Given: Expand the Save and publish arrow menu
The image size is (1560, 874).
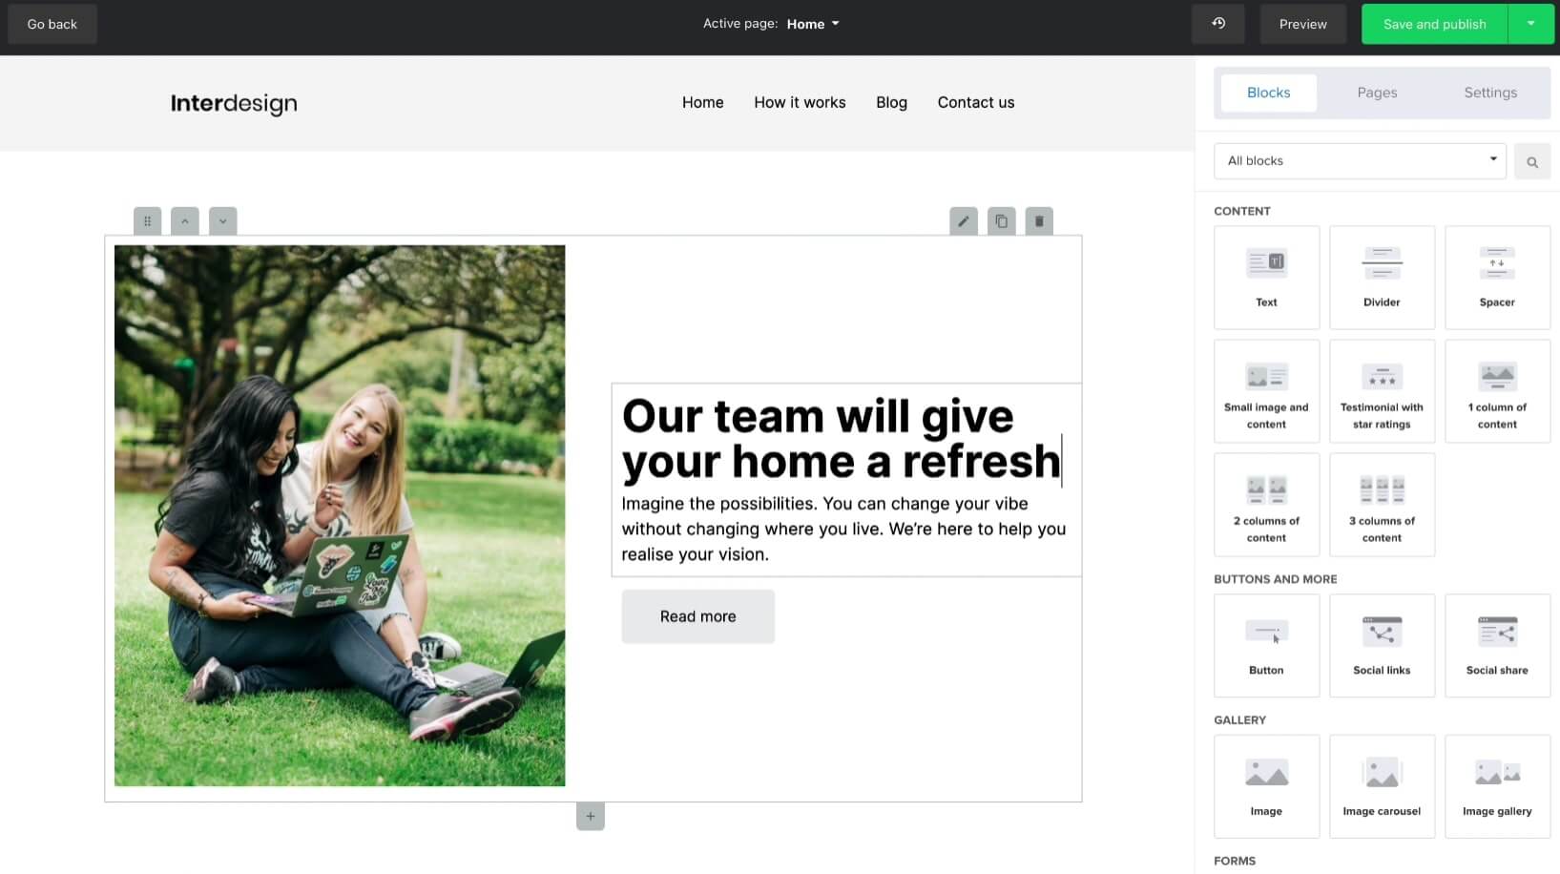Looking at the screenshot, I should click(1530, 24).
